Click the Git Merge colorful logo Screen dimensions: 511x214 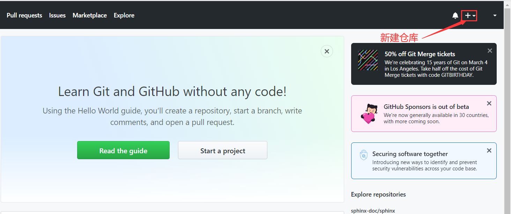click(x=368, y=60)
